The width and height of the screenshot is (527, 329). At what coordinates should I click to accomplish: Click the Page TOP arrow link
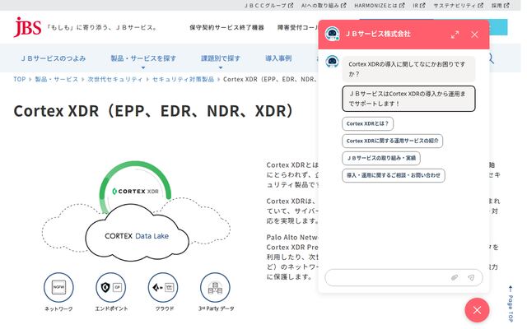[511, 304]
